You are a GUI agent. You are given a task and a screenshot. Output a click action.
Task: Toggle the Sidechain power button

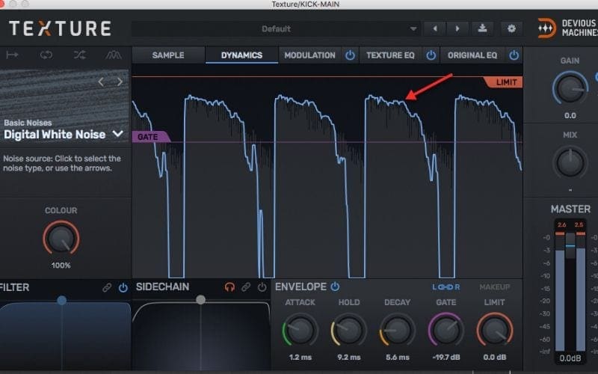[x=262, y=287]
